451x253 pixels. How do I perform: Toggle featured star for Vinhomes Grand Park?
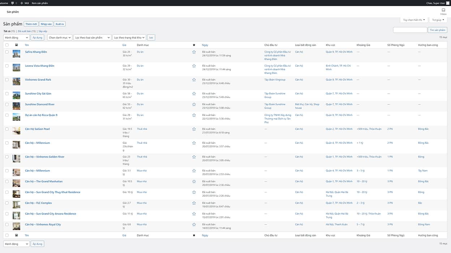point(194,80)
